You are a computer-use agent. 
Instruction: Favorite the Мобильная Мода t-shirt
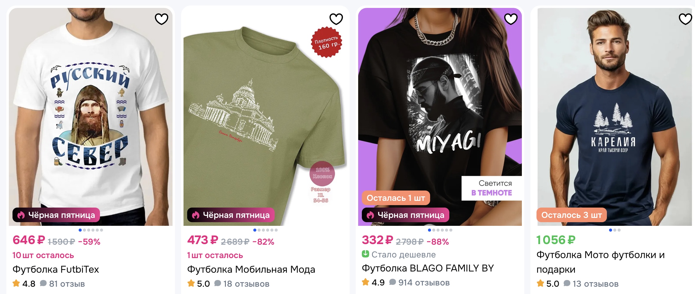(336, 19)
